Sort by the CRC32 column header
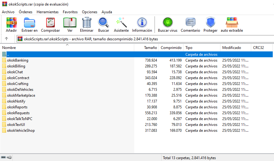Screen dimensions: 274x161 point(262,47)
